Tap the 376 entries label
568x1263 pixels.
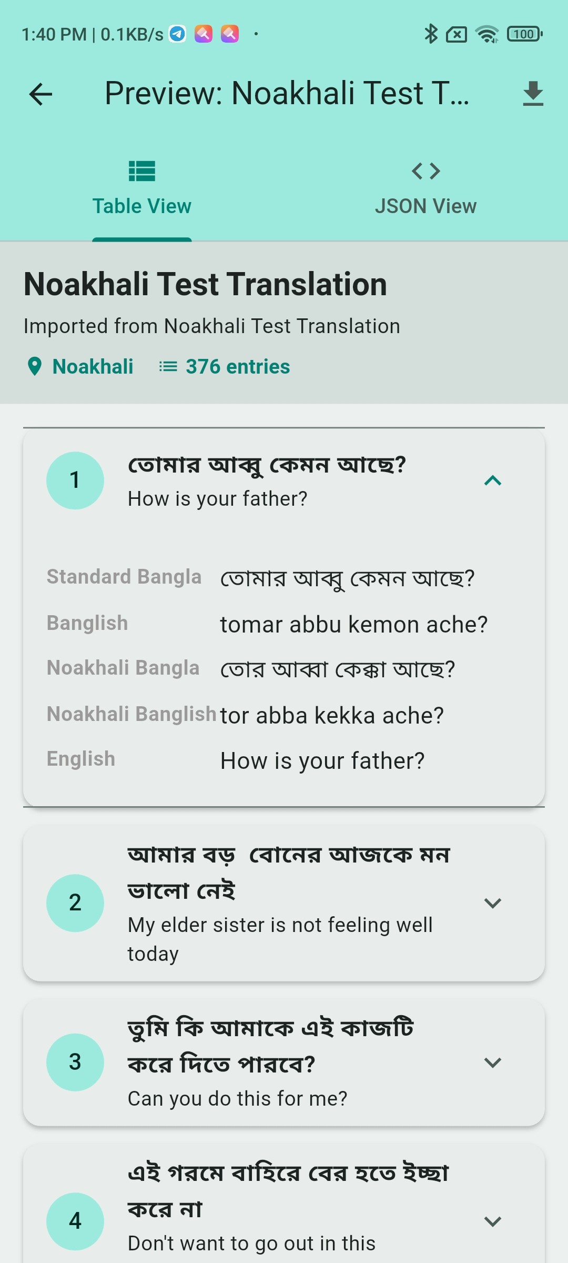pos(238,366)
